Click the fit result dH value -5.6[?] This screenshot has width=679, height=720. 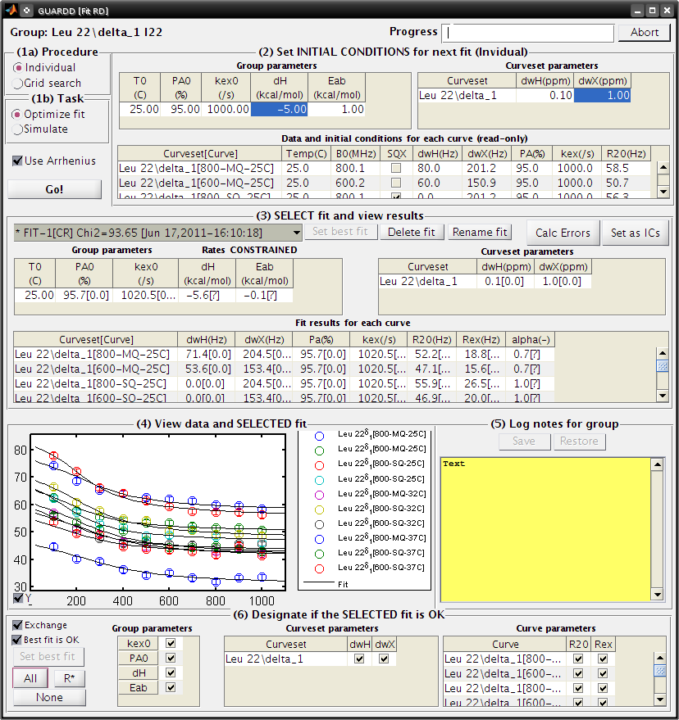(x=207, y=295)
